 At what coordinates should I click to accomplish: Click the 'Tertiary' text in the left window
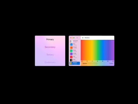point(50,55)
